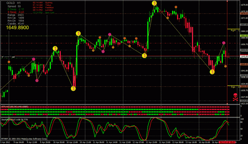Click the 12 Apr 07:00 time label
Image resolution: width=248 pixels, height=144 pixels.
pos(138,142)
